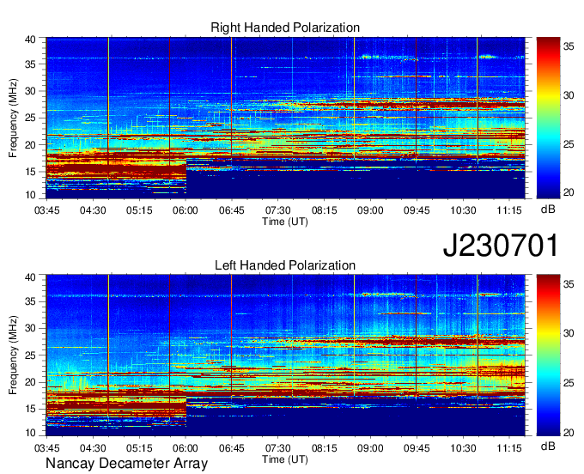The height and width of the screenshot is (474, 584).
Task: Click the 20 MHz tick on left-handed plot
Action: pos(30,382)
